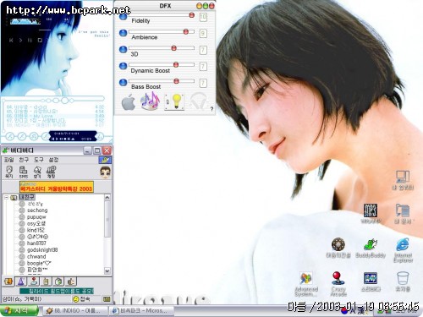The height and width of the screenshot is (317, 423).
Task: Click the pause button in the music player
Action: (30, 41)
